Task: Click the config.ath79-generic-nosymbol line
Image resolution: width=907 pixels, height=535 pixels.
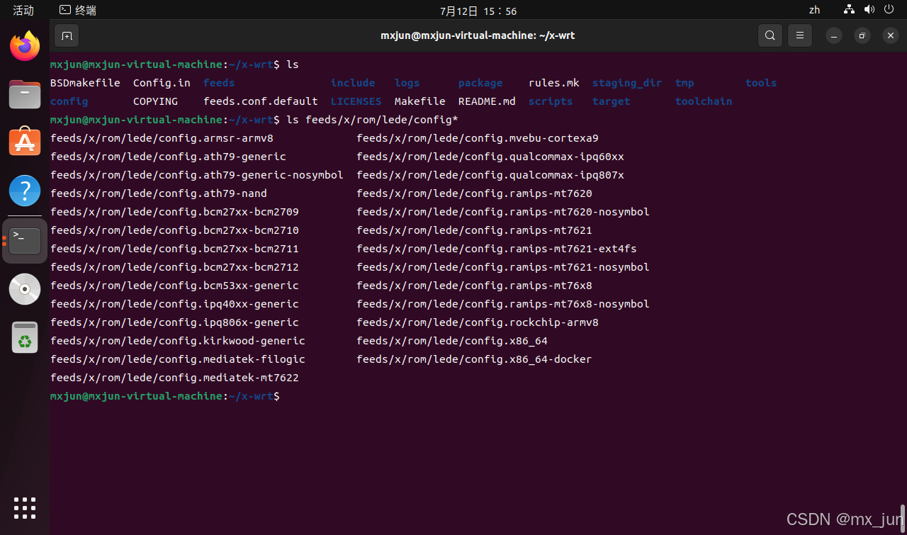Action: click(197, 175)
